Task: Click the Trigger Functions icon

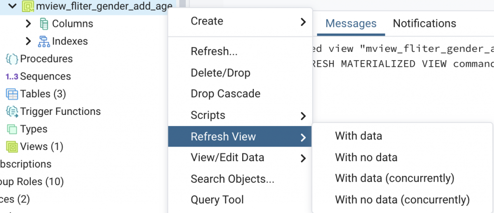Action: point(12,112)
